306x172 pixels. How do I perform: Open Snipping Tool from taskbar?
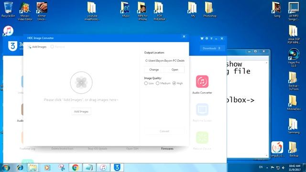pyautogui.click(x=61, y=168)
